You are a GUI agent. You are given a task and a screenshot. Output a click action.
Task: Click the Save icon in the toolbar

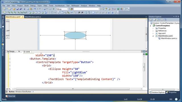point(17,9)
